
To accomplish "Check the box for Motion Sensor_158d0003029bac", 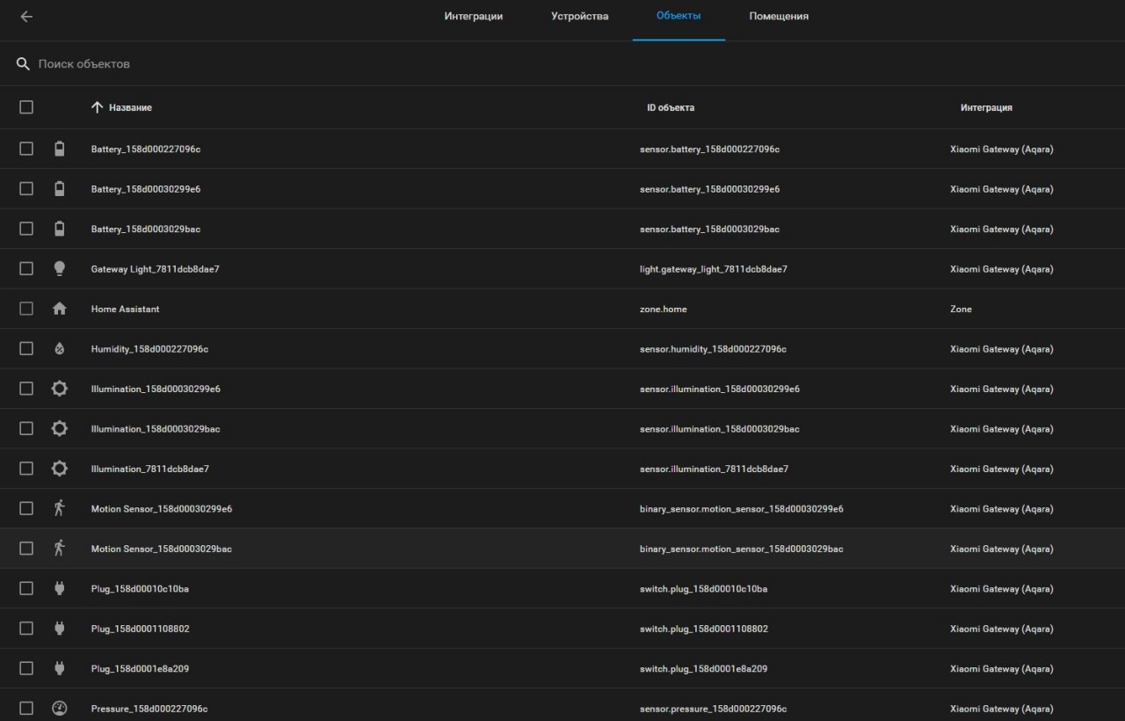I will (x=26, y=549).
